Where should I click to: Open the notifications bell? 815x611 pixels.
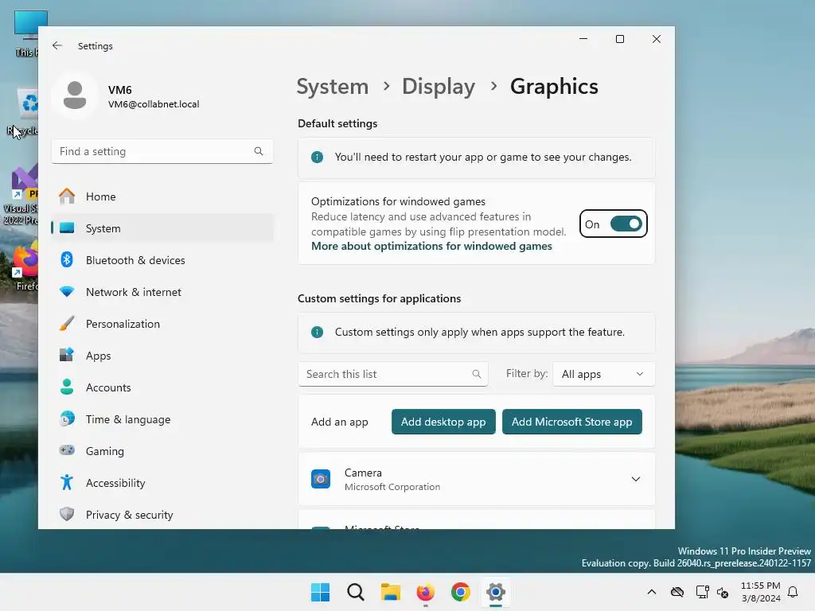click(x=794, y=592)
